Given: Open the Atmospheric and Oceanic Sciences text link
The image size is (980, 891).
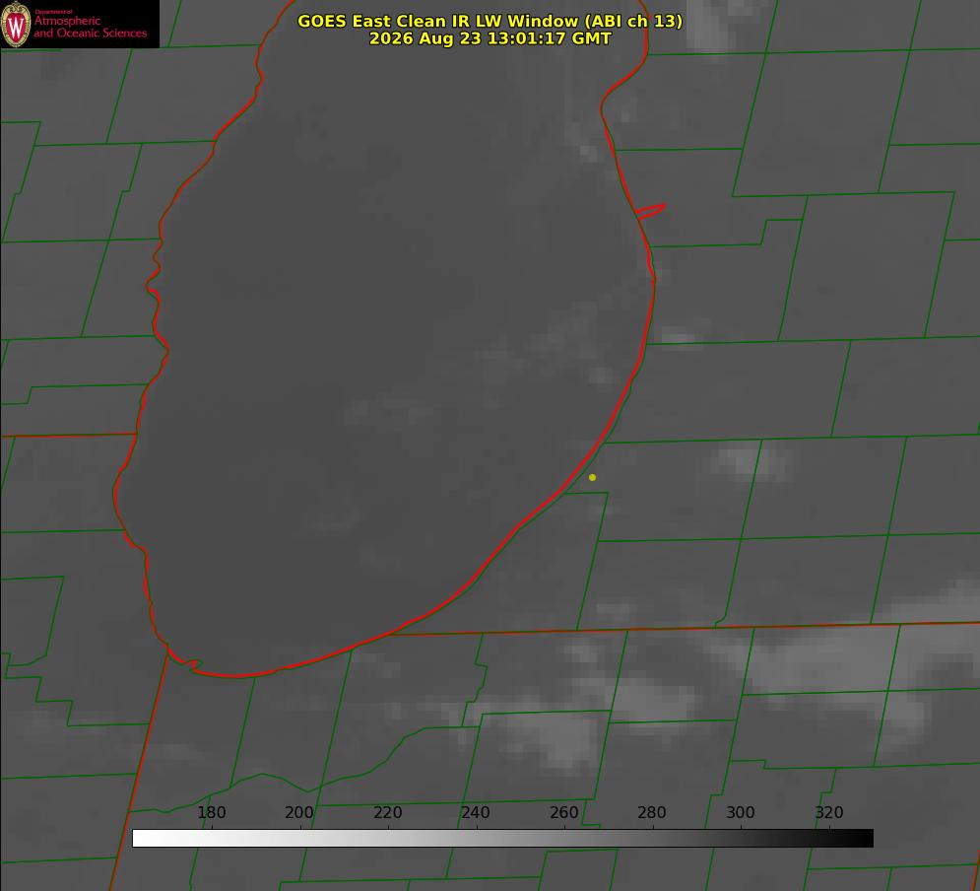Looking at the screenshot, I should (x=90, y=27).
